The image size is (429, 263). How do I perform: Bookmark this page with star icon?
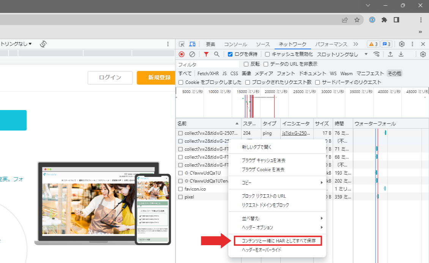click(x=357, y=20)
